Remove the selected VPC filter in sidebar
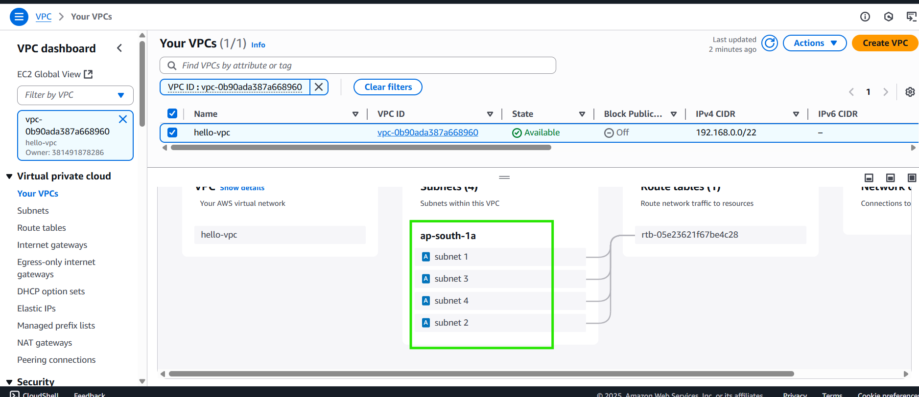919x397 pixels. pyautogui.click(x=123, y=119)
